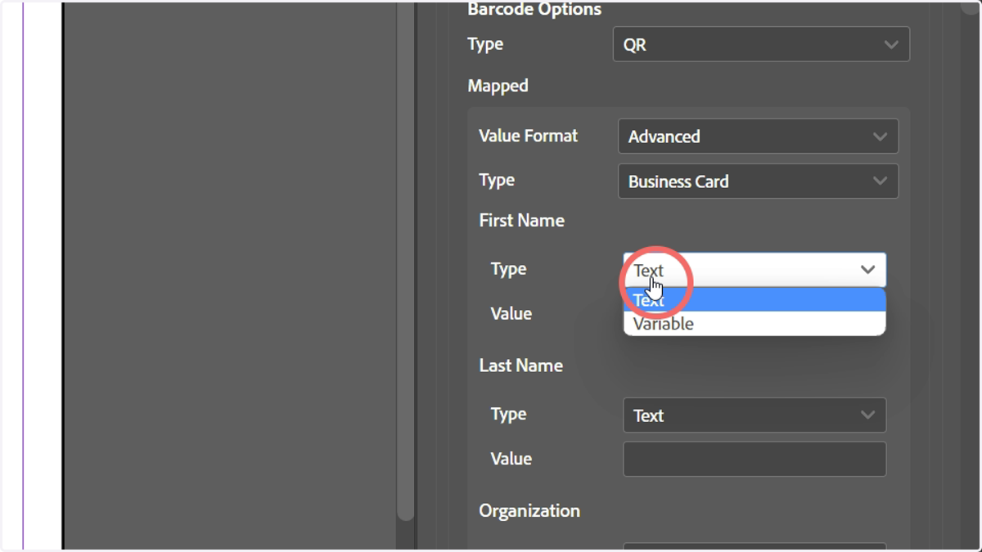Open the Type dropdown showing Business Card

coord(758,181)
